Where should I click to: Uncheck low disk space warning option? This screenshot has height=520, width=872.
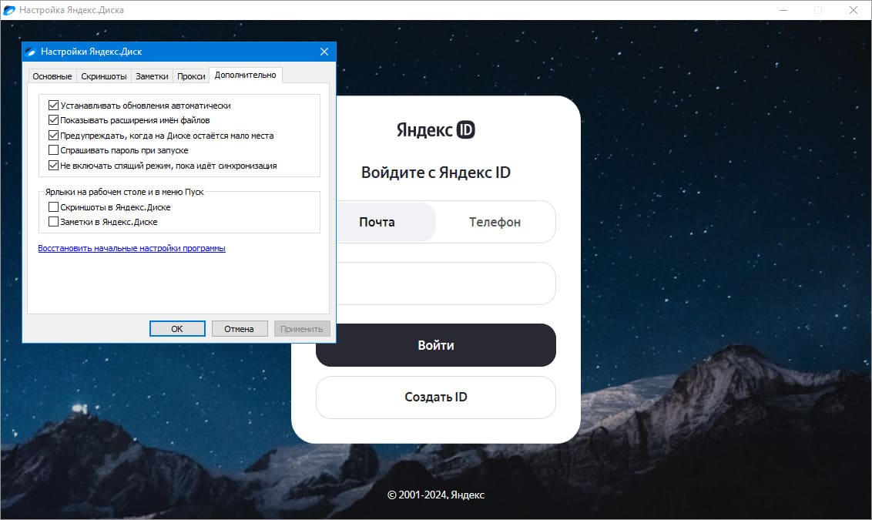tap(53, 135)
